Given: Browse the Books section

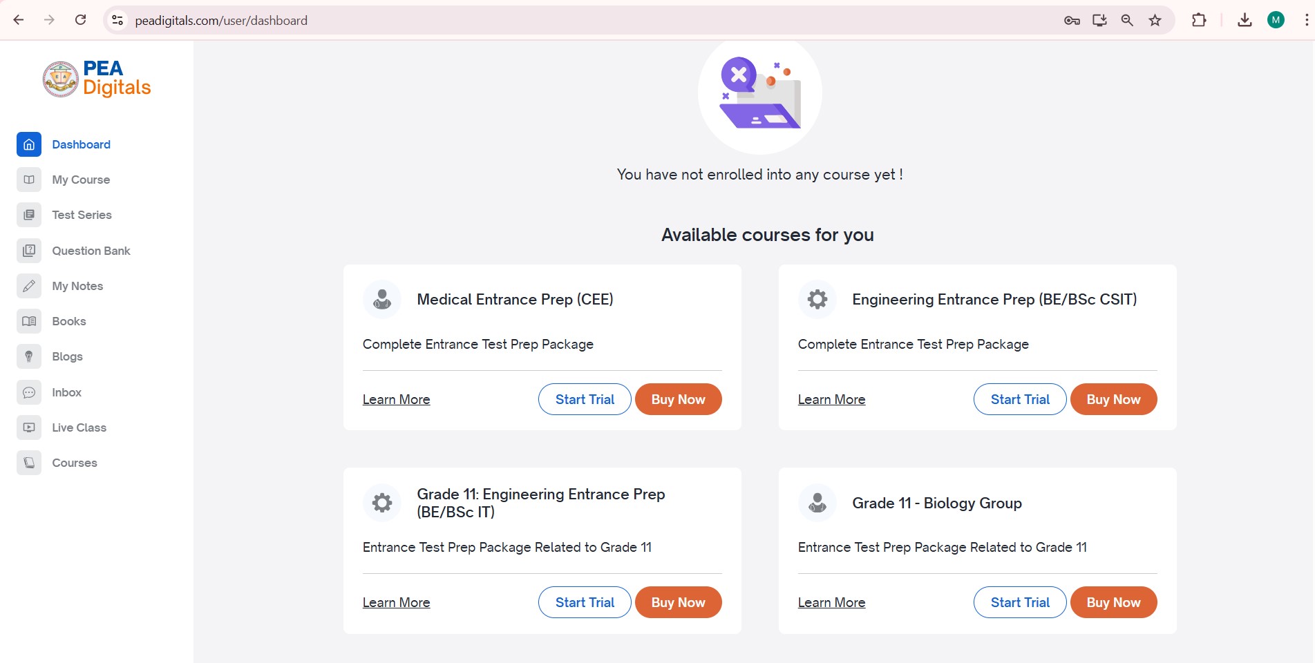Looking at the screenshot, I should 68,321.
